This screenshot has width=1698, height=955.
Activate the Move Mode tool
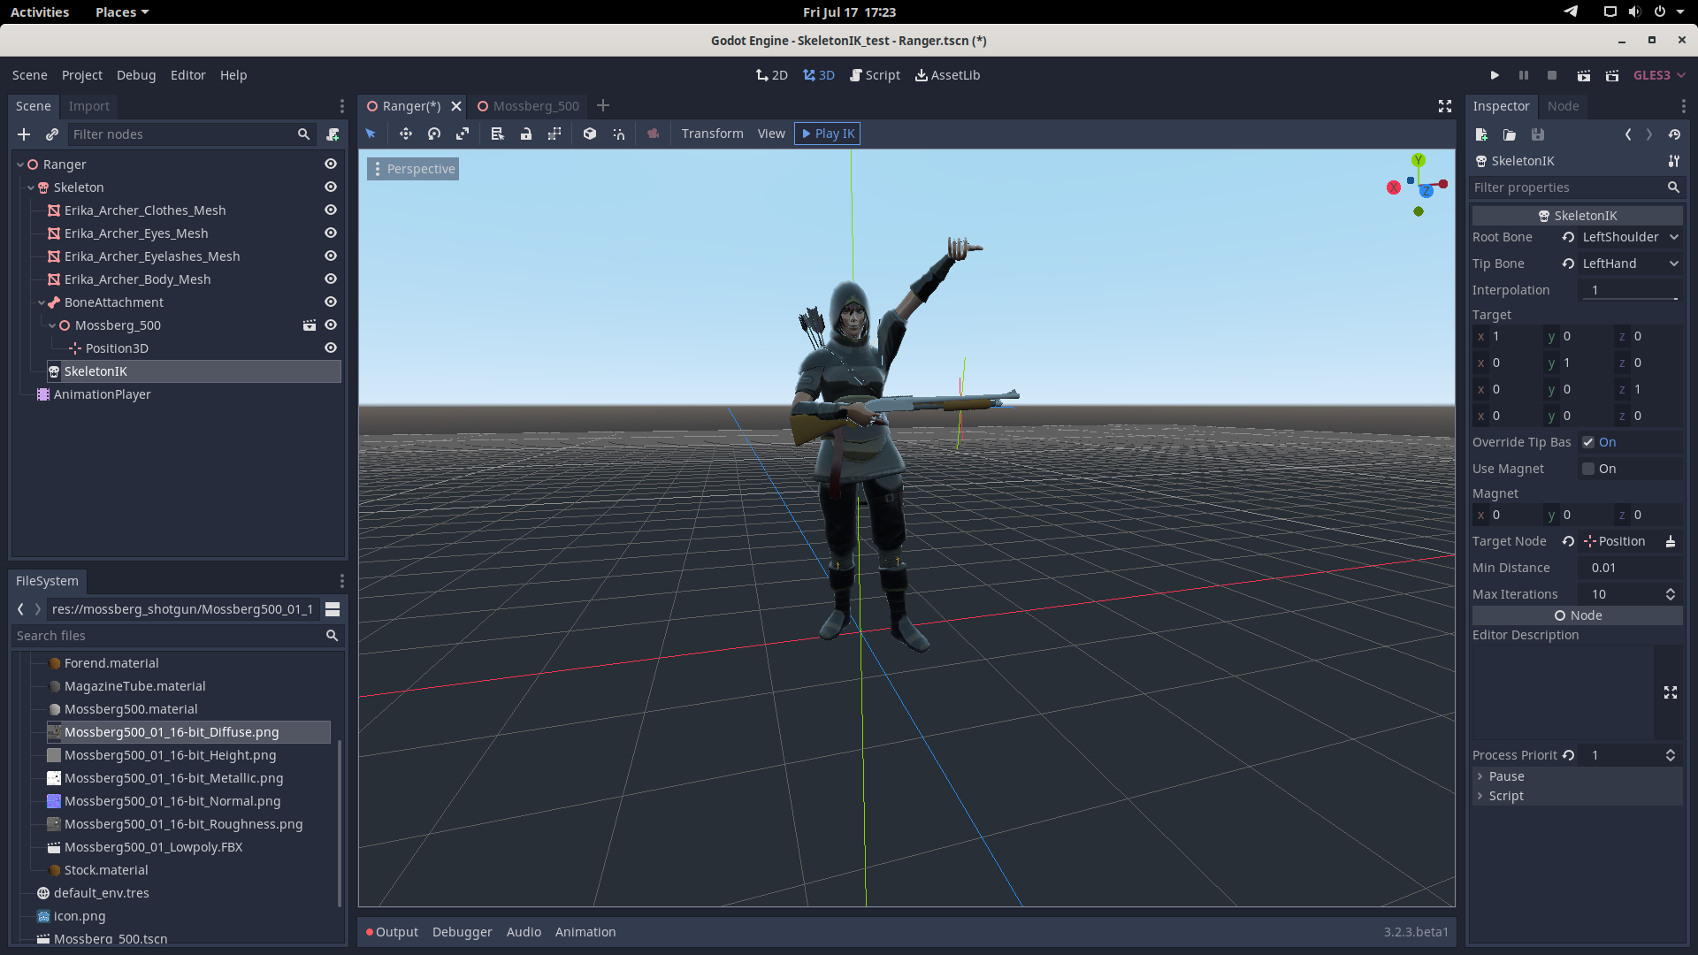pyautogui.click(x=405, y=134)
